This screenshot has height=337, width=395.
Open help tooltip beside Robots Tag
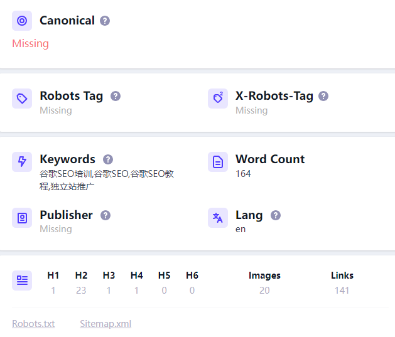116,96
